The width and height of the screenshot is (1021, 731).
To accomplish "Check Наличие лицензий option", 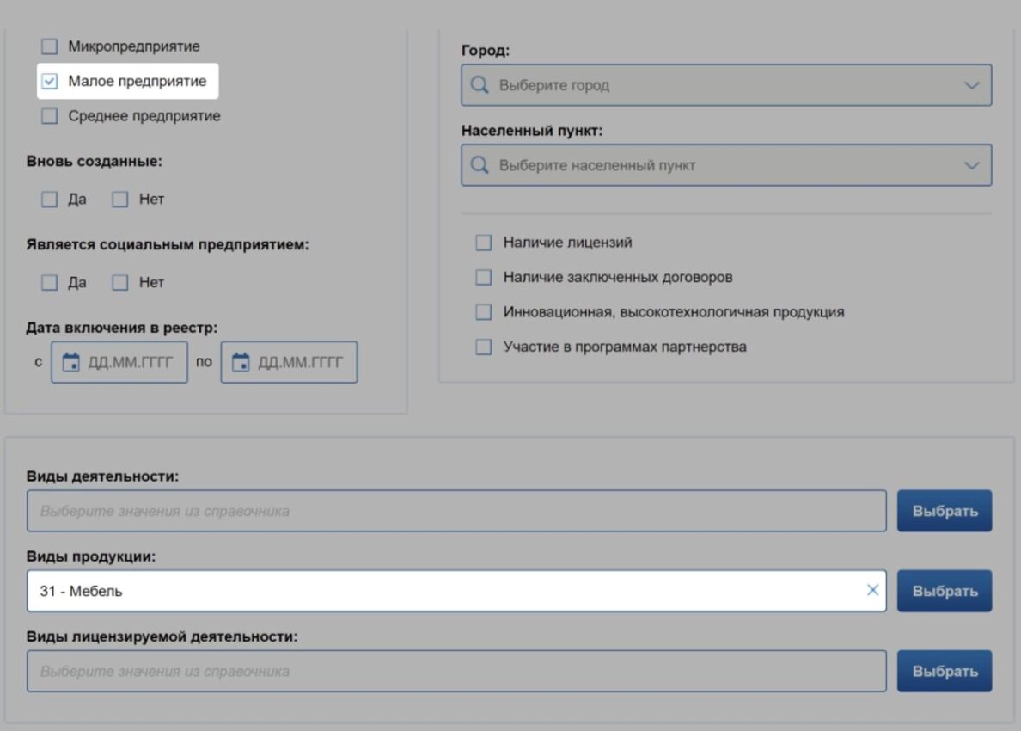I will pyautogui.click(x=484, y=243).
